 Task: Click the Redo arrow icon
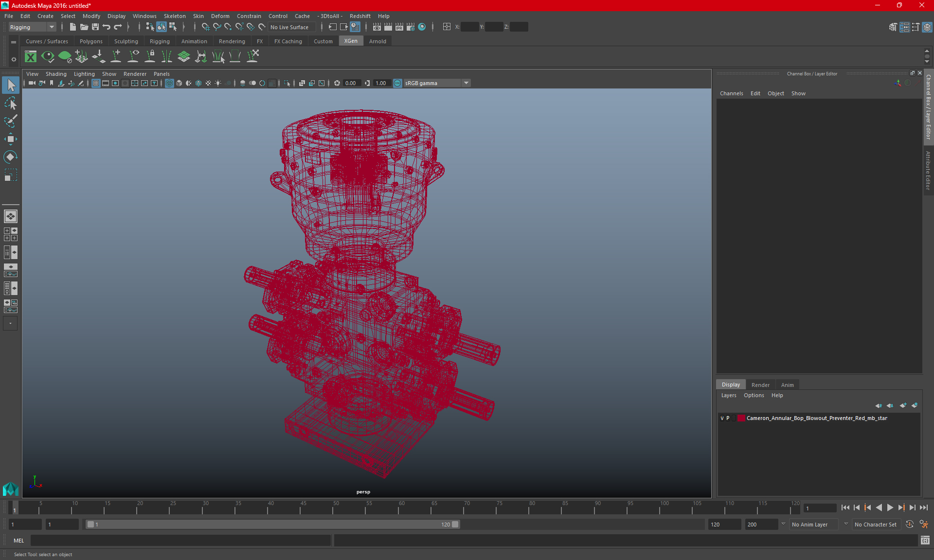click(x=118, y=27)
